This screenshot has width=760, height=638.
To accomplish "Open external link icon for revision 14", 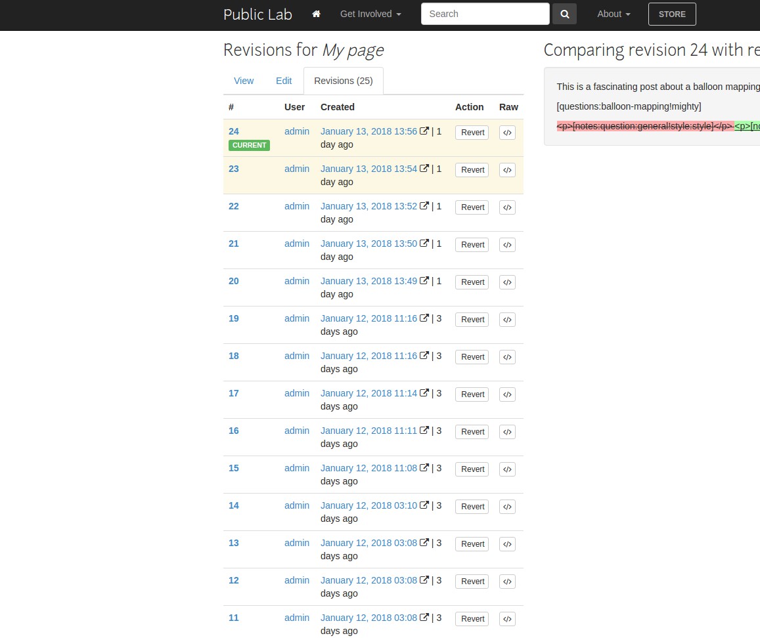I will pyautogui.click(x=424, y=505).
